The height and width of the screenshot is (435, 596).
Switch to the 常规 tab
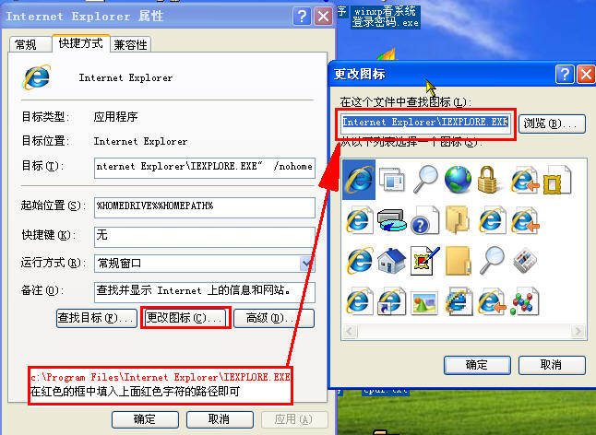pos(26,45)
